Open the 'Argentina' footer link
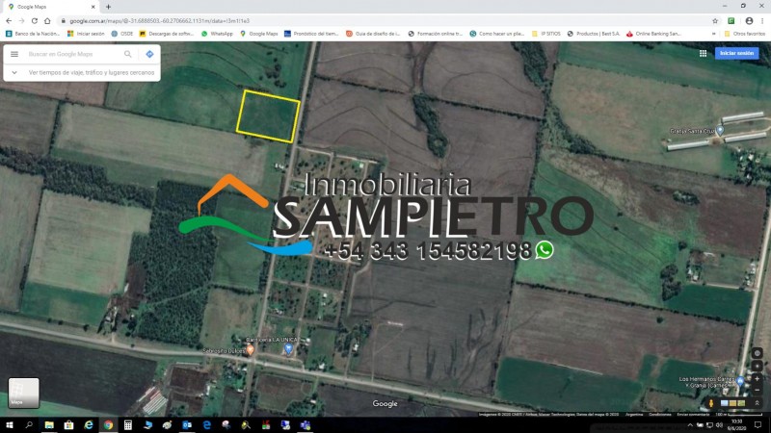771x433 pixels. pos(634,415)
